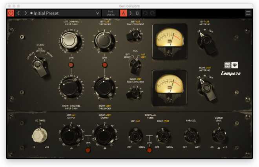Click the Left-Lat Time Constant selector
The width and height of the screenshot is (259, 167).
tap(135, 35)
